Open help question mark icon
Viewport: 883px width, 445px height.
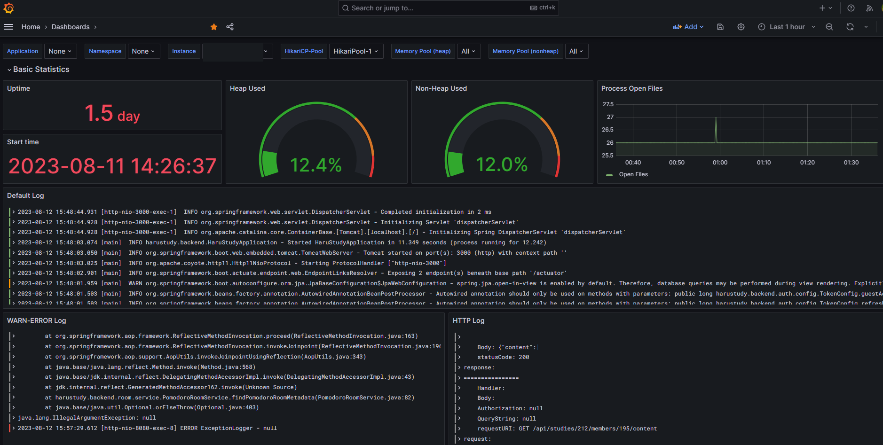tap(851, 8)
